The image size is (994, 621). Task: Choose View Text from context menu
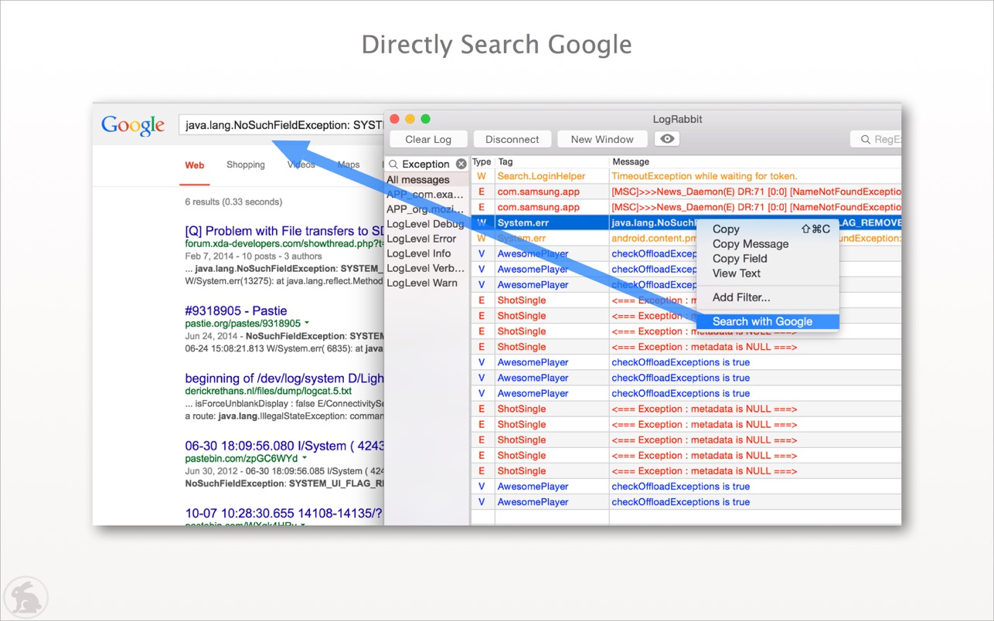pos(768,273)
